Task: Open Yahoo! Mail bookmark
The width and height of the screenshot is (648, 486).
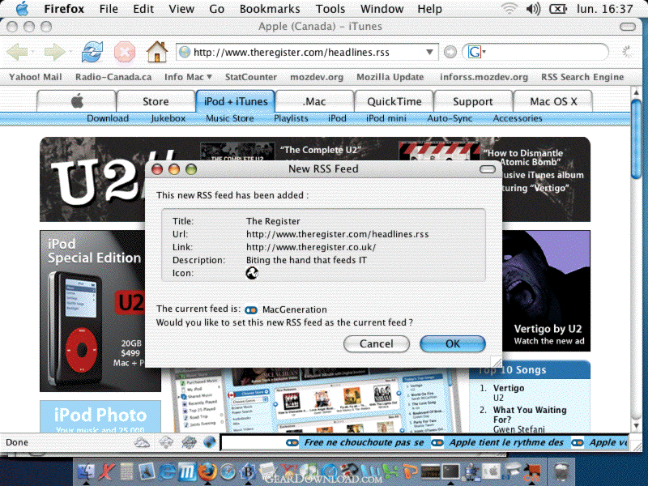Action: [x=35, y=77]
